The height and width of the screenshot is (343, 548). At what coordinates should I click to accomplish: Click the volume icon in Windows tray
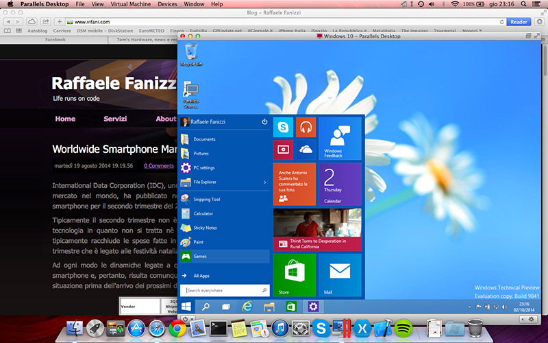click(x=504, y=307)
